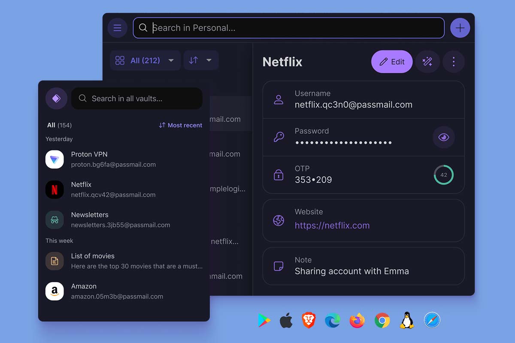This screenshot has height=343, width=515.
Task: Click the OTP countdown timer circle
Action: click(443, 175)
